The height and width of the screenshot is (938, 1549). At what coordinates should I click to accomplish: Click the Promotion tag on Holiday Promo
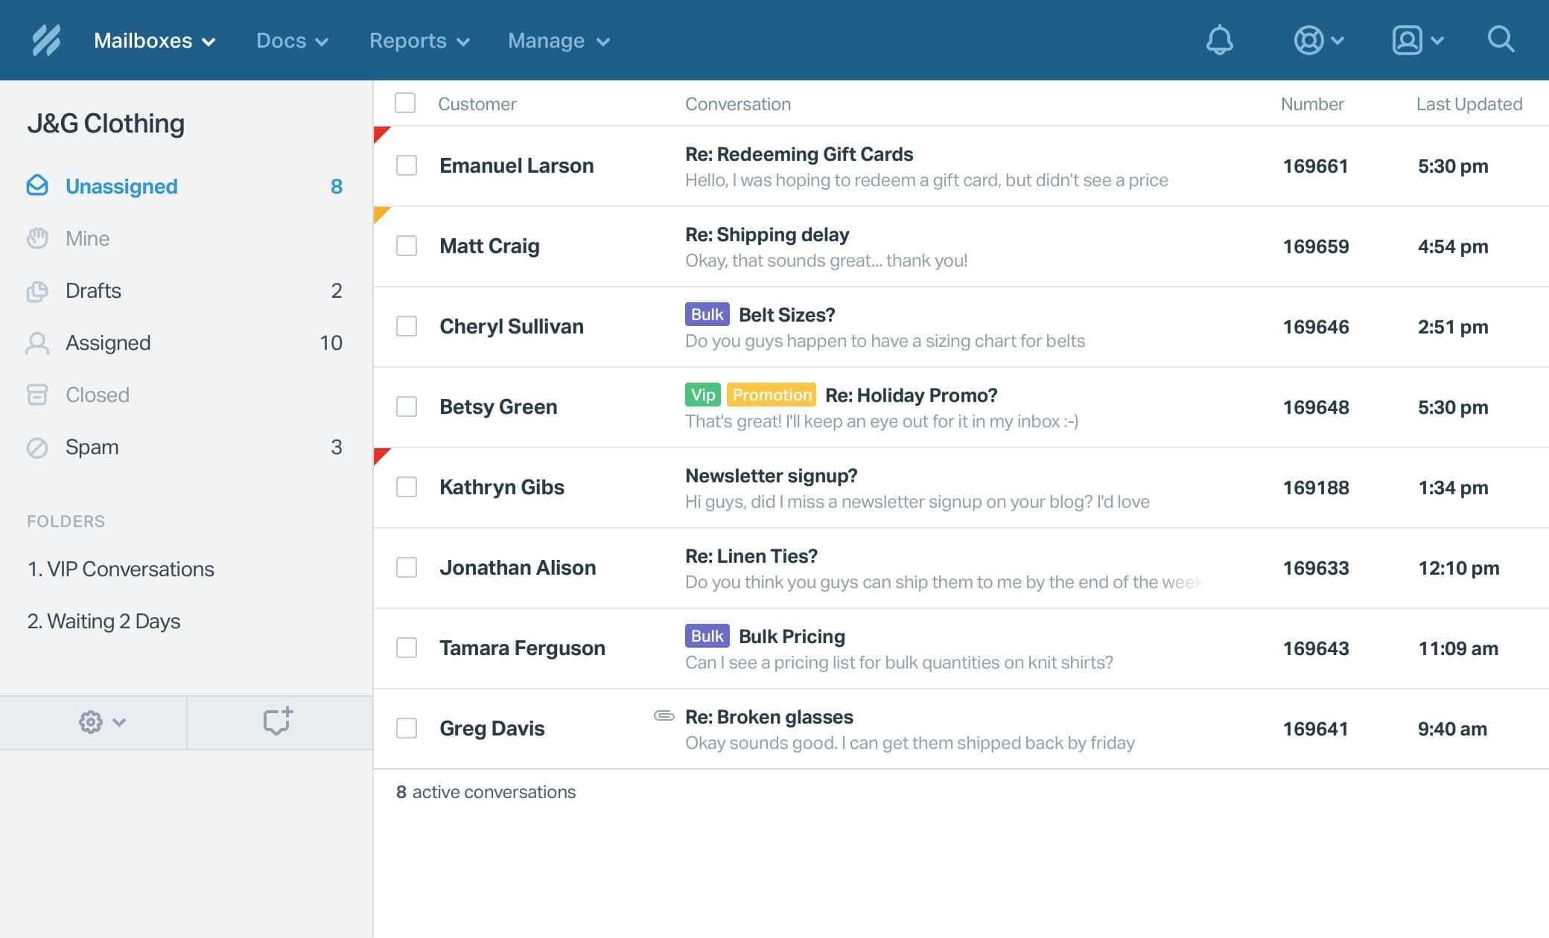coord(772,395)
